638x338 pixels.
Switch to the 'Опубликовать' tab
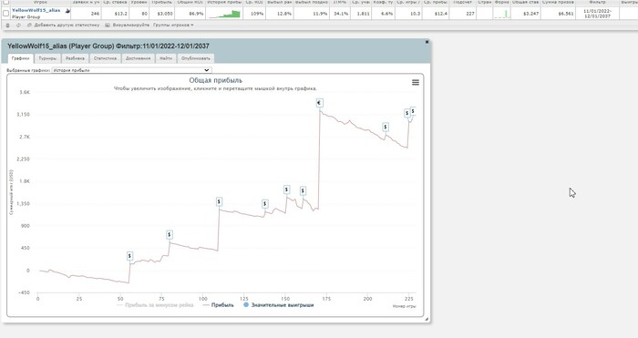[x=196, y=58]
